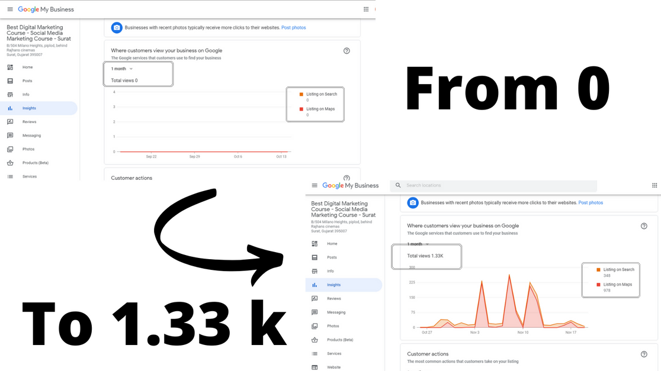
Task: Expand the 1 month dropdown in the Total views 0 screenshot
Action: tap(122, 69)
